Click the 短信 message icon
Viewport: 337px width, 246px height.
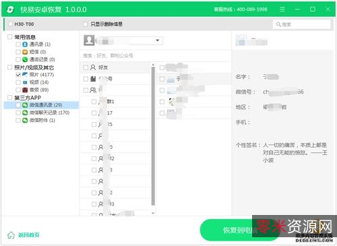25,52
